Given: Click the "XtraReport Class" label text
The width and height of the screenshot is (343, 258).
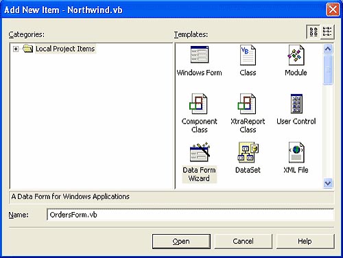Looking at the screenshot, I should click(x=248, y=126).
